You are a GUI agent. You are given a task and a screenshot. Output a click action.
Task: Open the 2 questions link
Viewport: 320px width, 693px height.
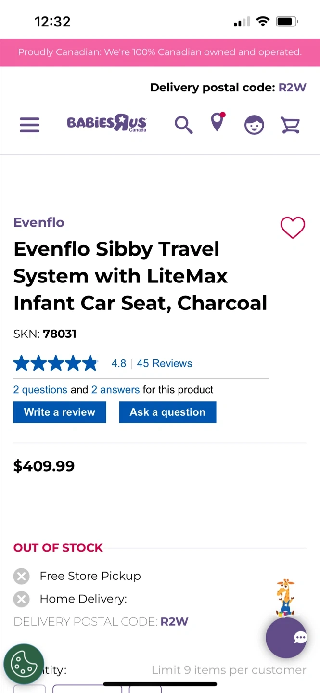coord(40,390)
